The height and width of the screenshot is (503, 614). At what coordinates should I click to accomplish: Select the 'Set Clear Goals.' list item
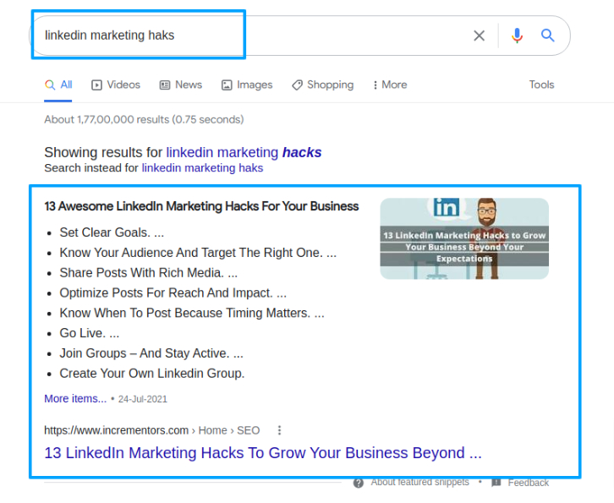pos(112,232)
